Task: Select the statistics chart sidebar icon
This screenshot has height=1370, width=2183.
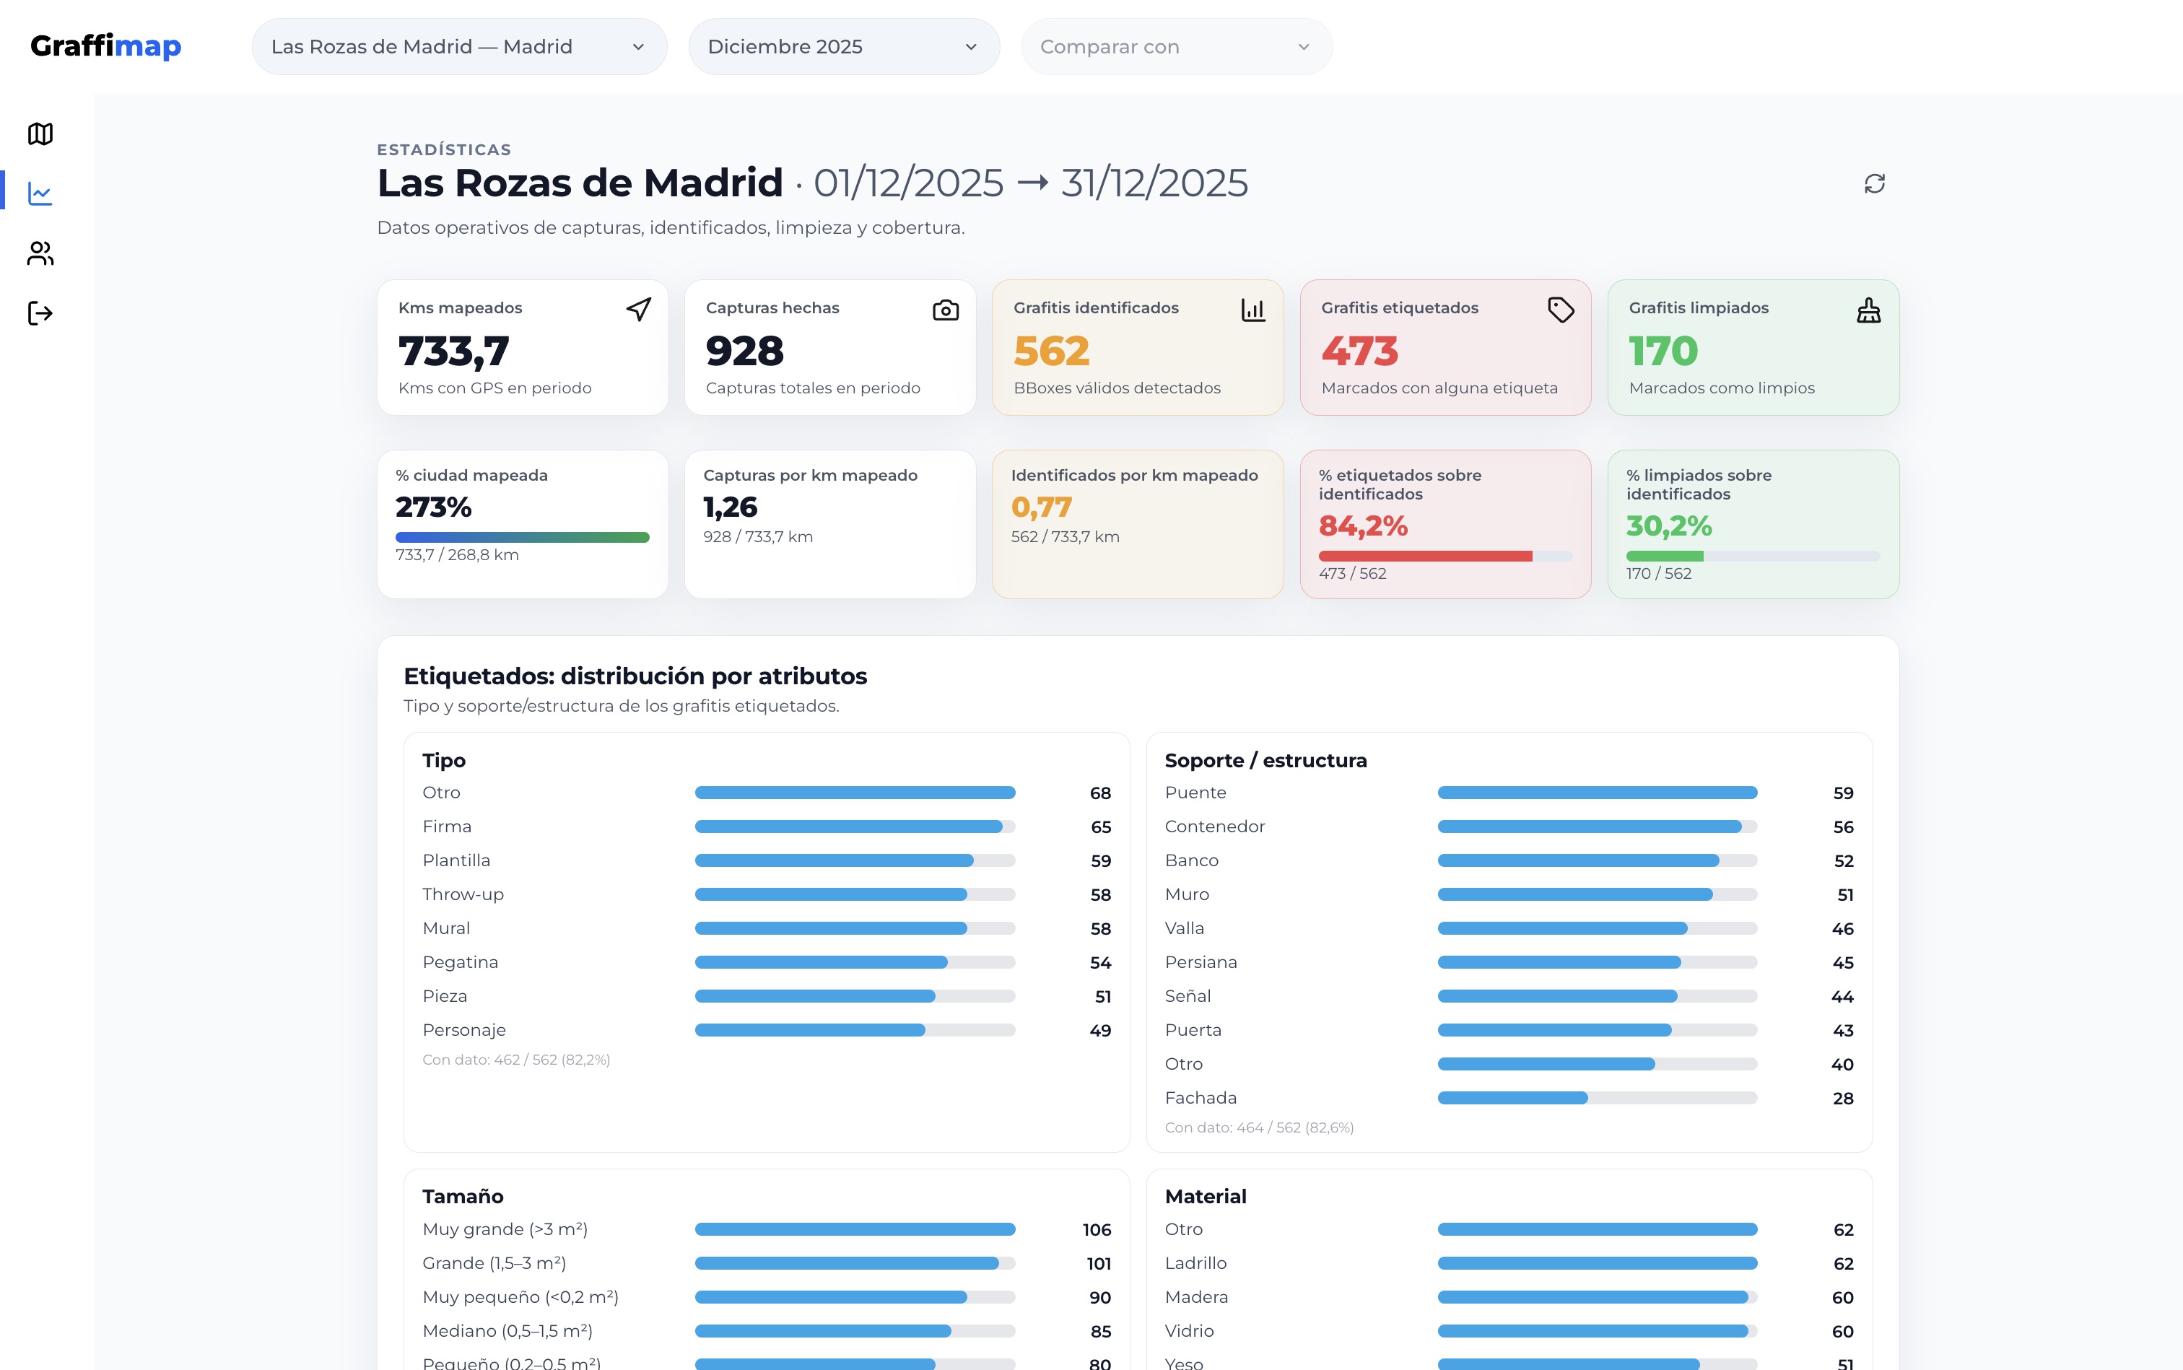Action: (x=40, y=193)
